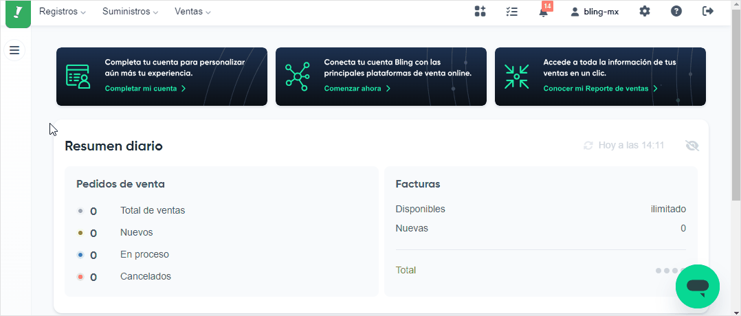The width and height of the screenshot is (741, 316).
Task: Click the ilimitado value
Action: pyautogui.click(x=668, y=209)
